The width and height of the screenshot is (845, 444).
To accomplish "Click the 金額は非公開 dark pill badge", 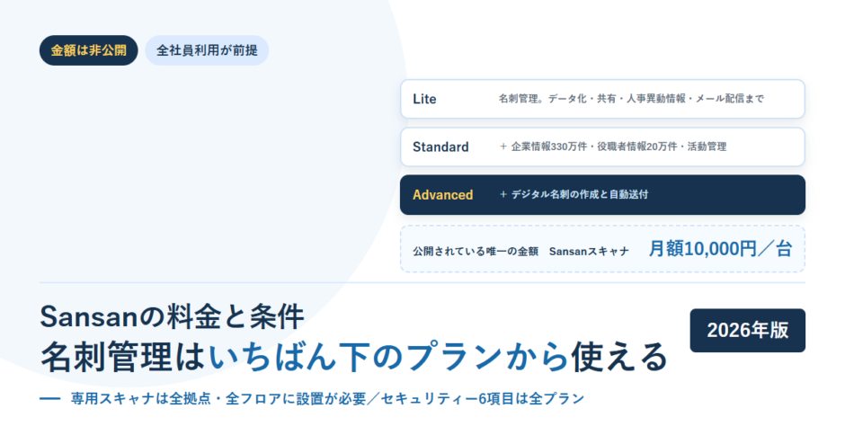I will coord(88,50).
